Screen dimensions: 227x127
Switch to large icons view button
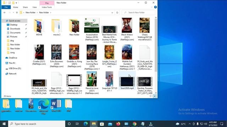tap(155, 96)
